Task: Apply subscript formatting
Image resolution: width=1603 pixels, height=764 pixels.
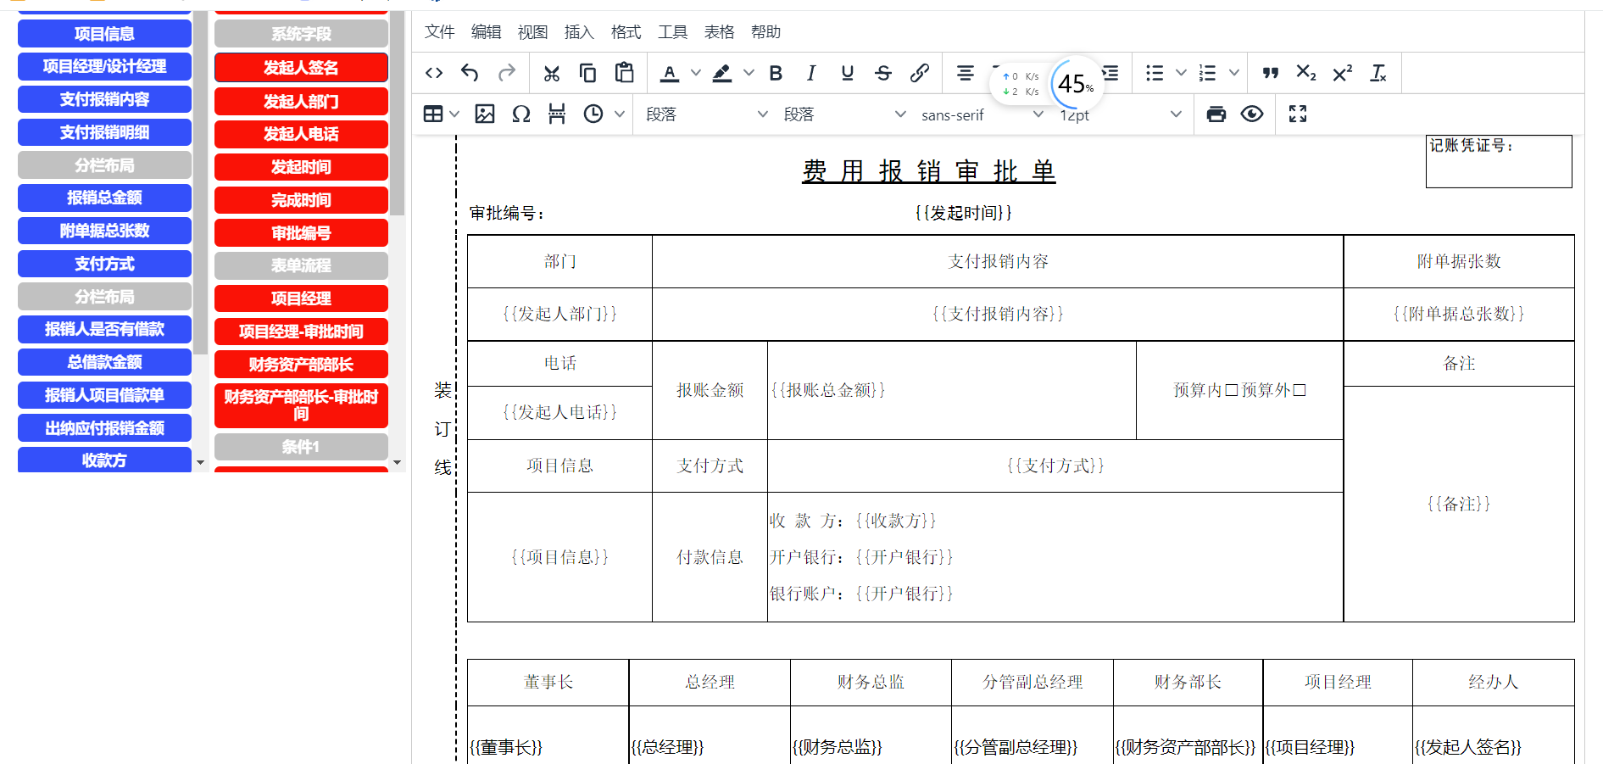Action: pyautogui.click(x=1306, y=74)
